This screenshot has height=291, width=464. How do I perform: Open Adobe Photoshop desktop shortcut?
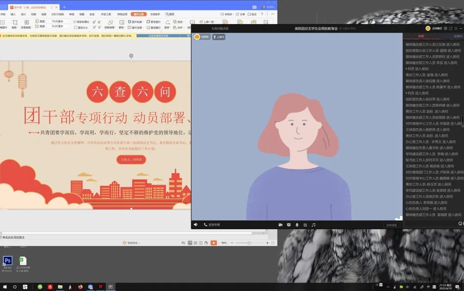(7, 261)
